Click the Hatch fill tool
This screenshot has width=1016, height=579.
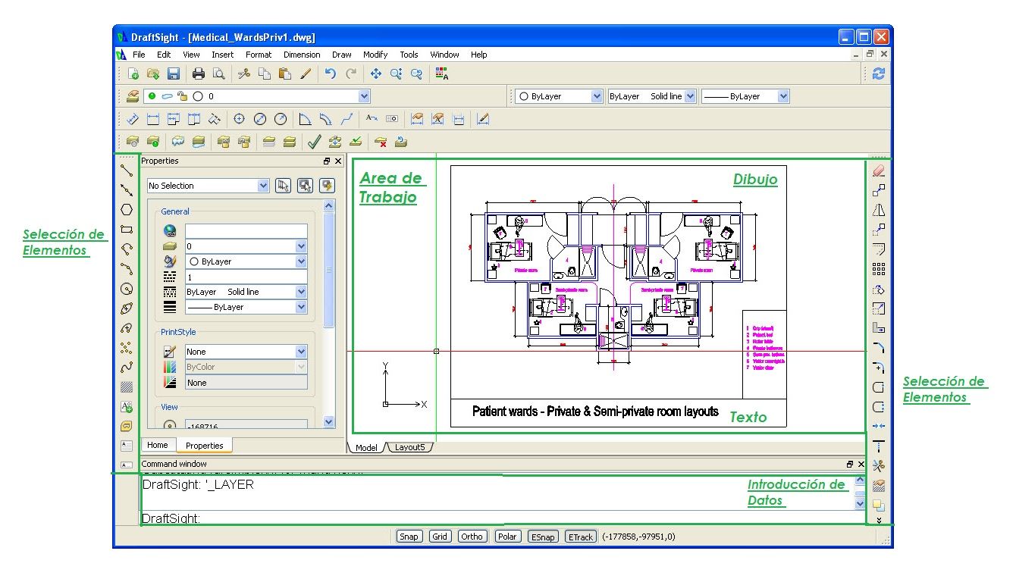pyautogui.click(x=127, y=387)
